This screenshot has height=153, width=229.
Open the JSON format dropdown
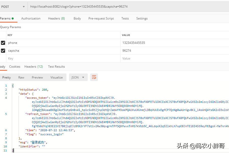click(x=78, y=77)
